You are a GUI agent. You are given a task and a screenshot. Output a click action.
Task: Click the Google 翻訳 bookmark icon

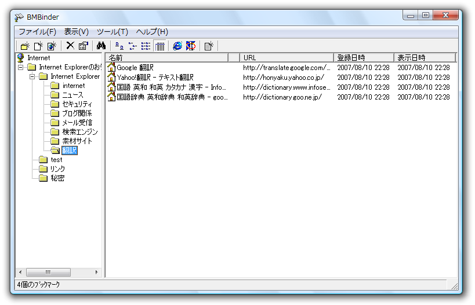pos(111,67)
